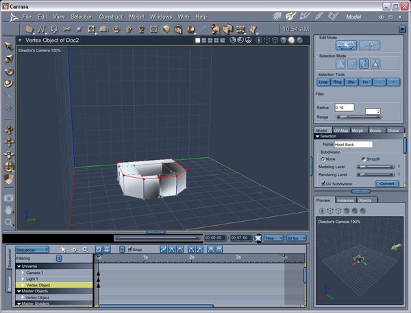Collapse the Universe tree group
The height and width of the screenshot is (313, 411).
pos(19,266)
